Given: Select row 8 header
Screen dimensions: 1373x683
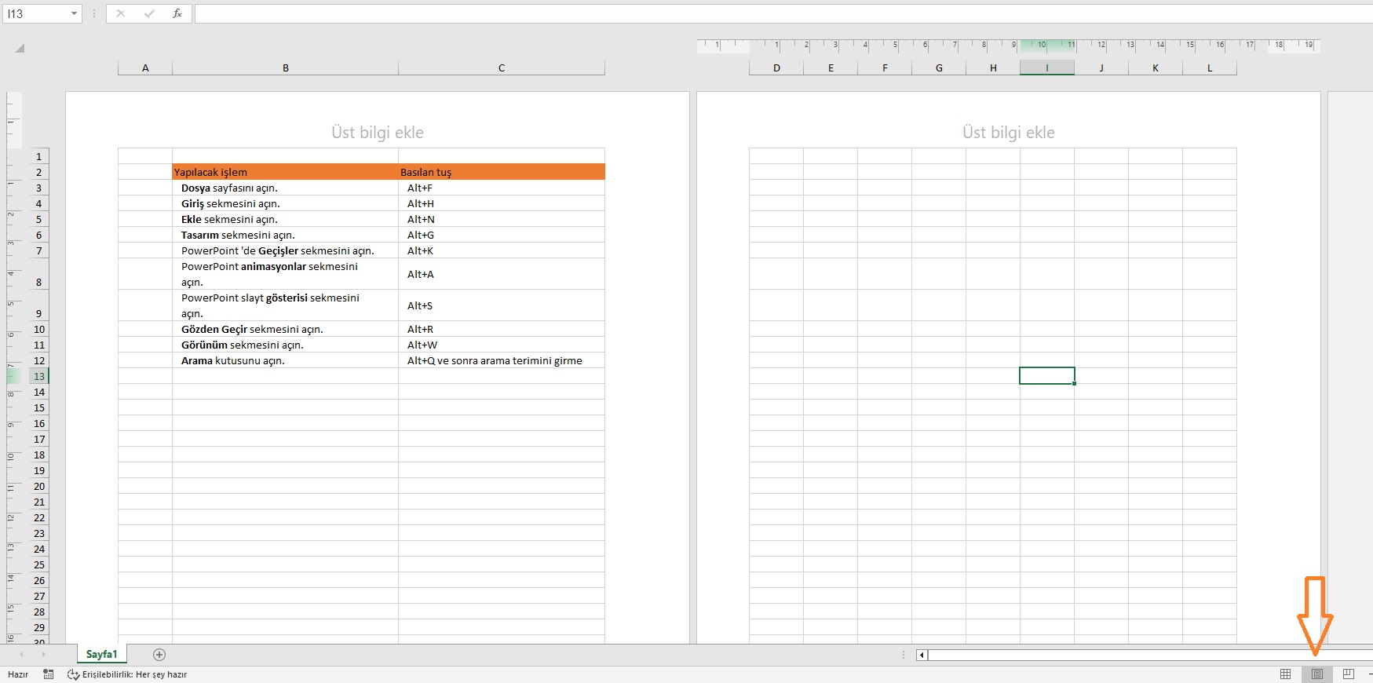Looking at the screenshot, I should click(39, 274).
